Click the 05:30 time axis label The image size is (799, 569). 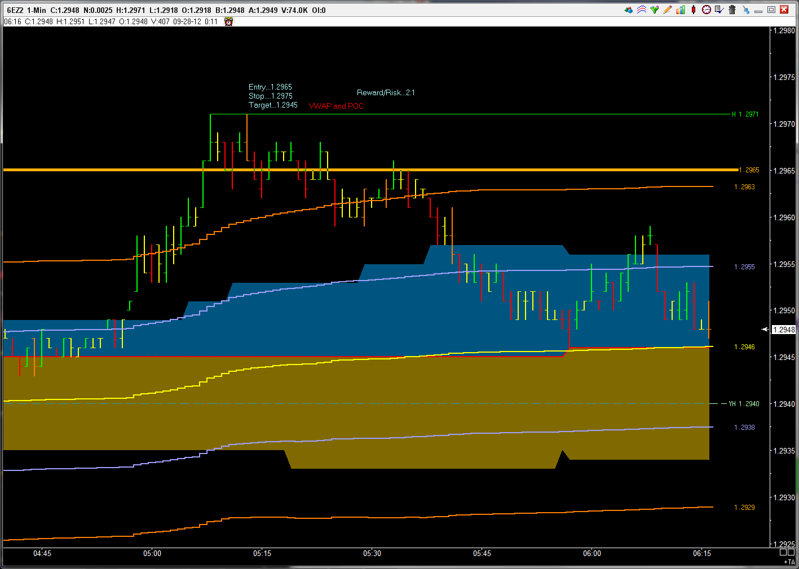372,553
